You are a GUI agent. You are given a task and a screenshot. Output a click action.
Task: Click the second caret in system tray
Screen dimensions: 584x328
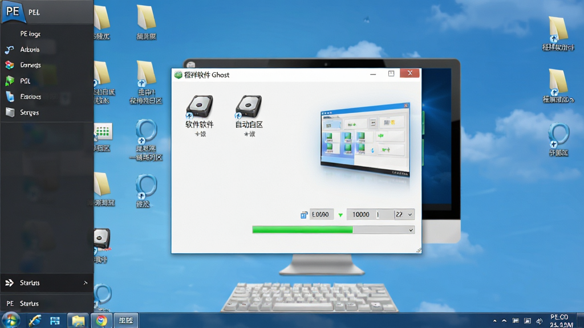[x=504, y=321]
